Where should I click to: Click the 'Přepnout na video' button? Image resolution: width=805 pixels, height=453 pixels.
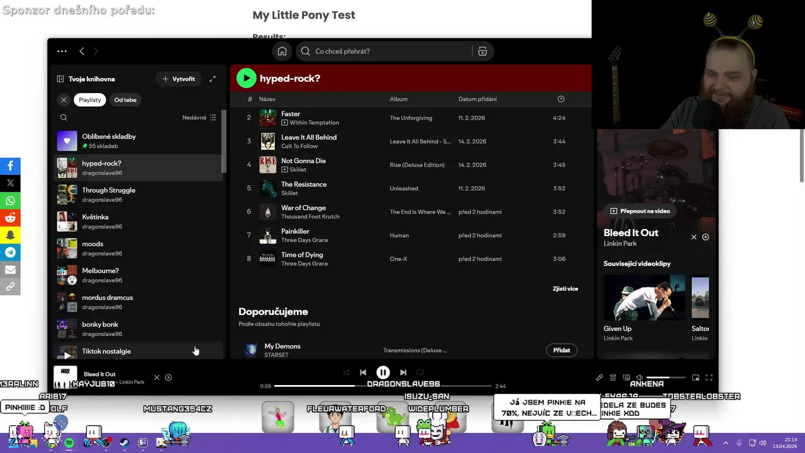(640, 211)
